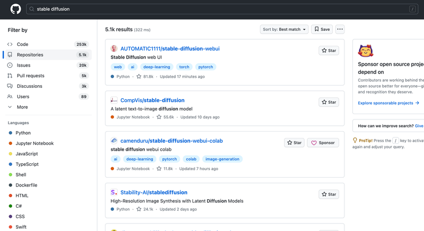The width and height of the screenshot is (424, 231).
Task: Star the CompVis/stable-diffusion repository
Action: click(x=329, y=102)
